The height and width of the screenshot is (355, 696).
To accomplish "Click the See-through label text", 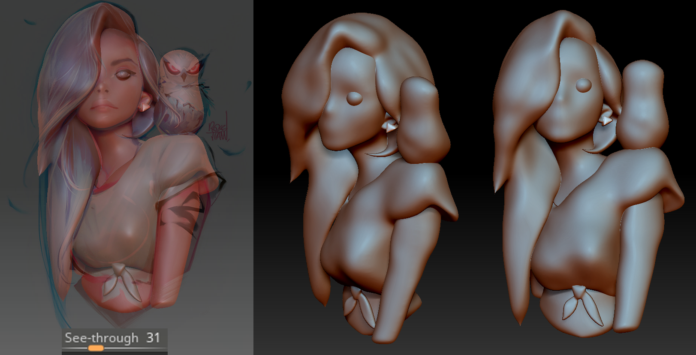I will [101, 338].
